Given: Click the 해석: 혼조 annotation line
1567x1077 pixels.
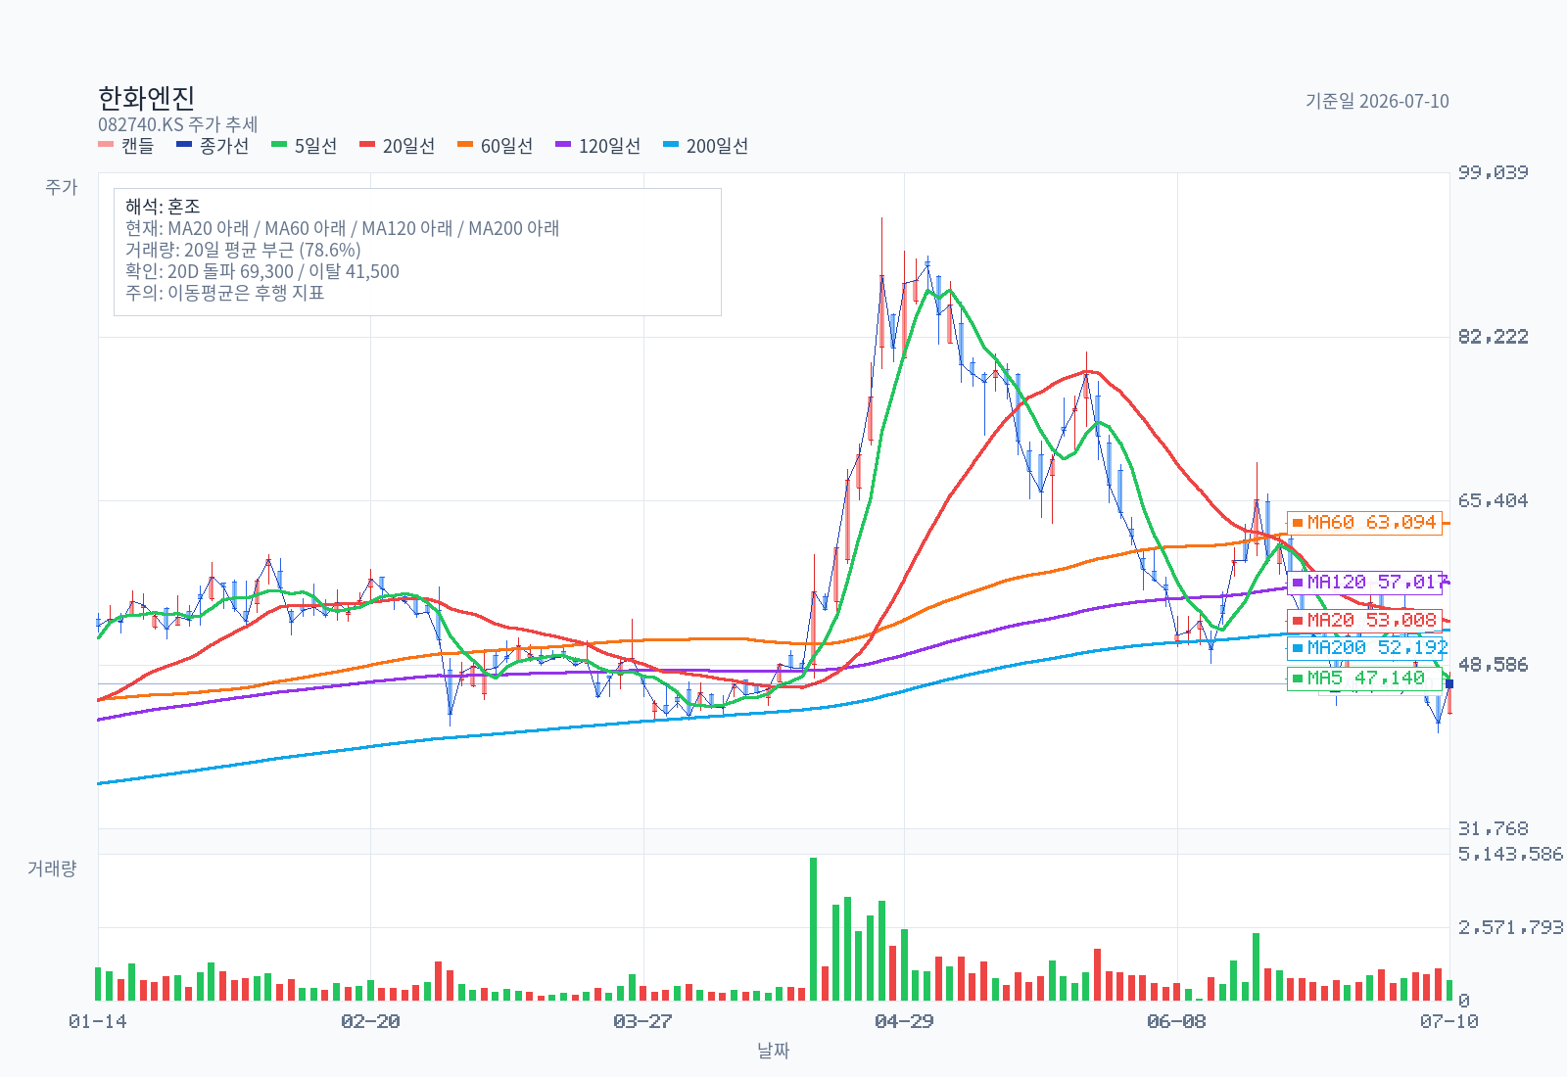Looking at the screenshot, I should (x=163, y=207).
